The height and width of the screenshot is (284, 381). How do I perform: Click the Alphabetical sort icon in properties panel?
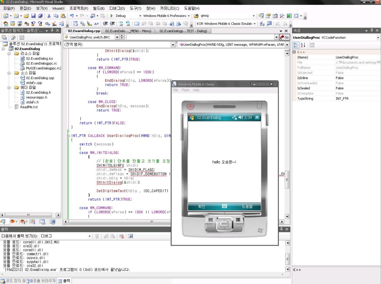tap(303, 45)
